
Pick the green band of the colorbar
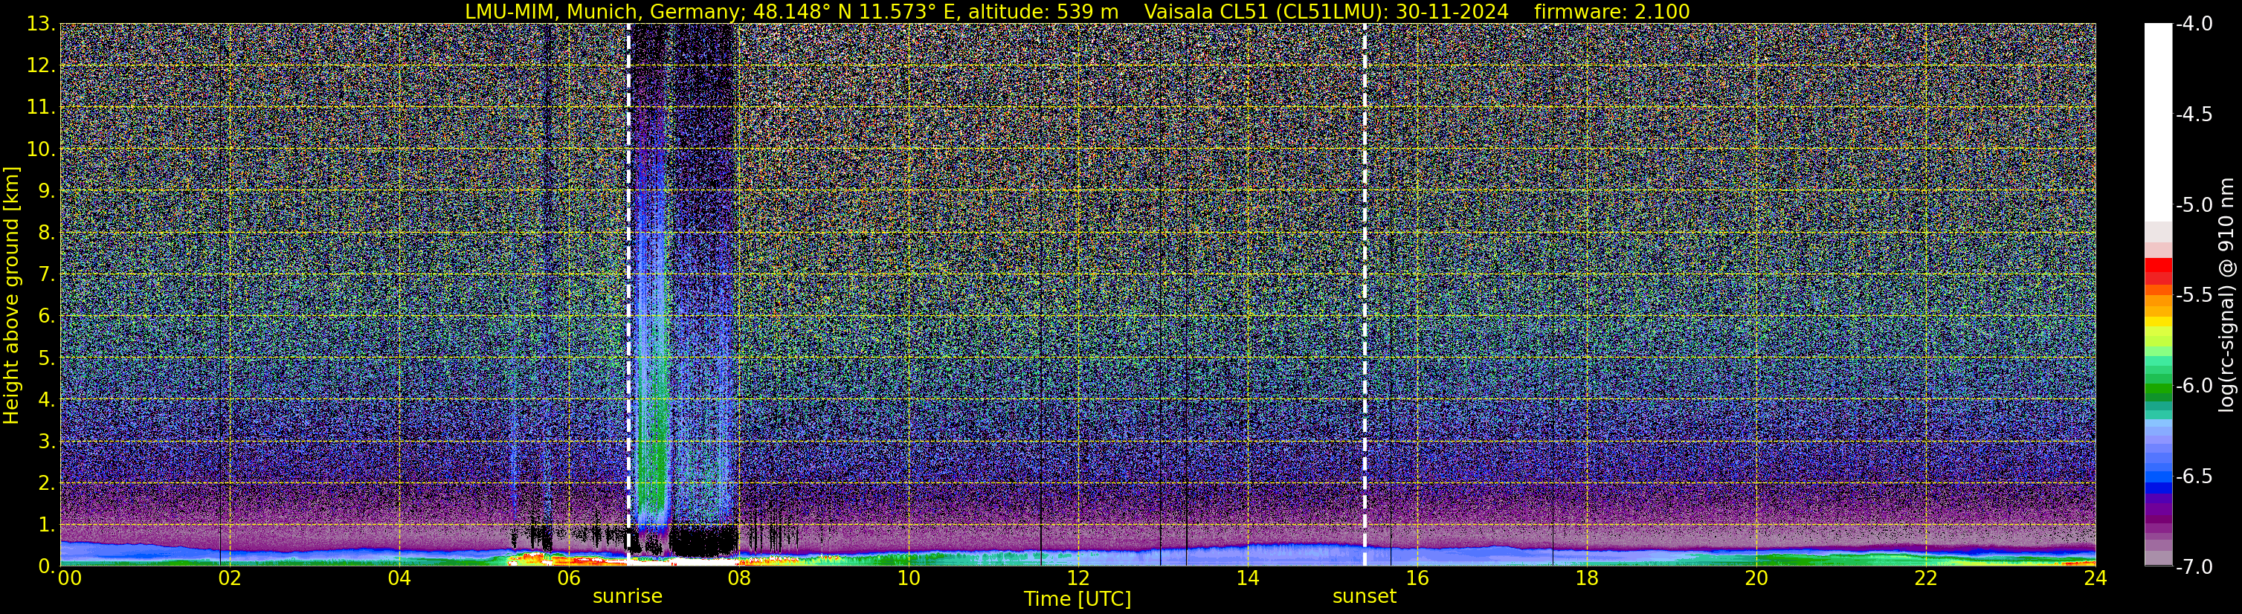2157,387
